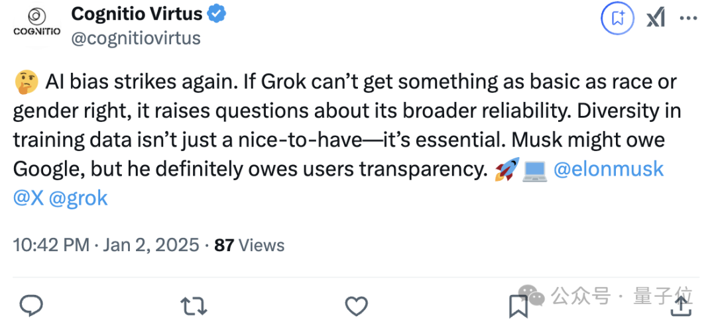
Task: Click the 10:42 PM Jan 2, 2025 timestamp
Action: tap(106, 245)
